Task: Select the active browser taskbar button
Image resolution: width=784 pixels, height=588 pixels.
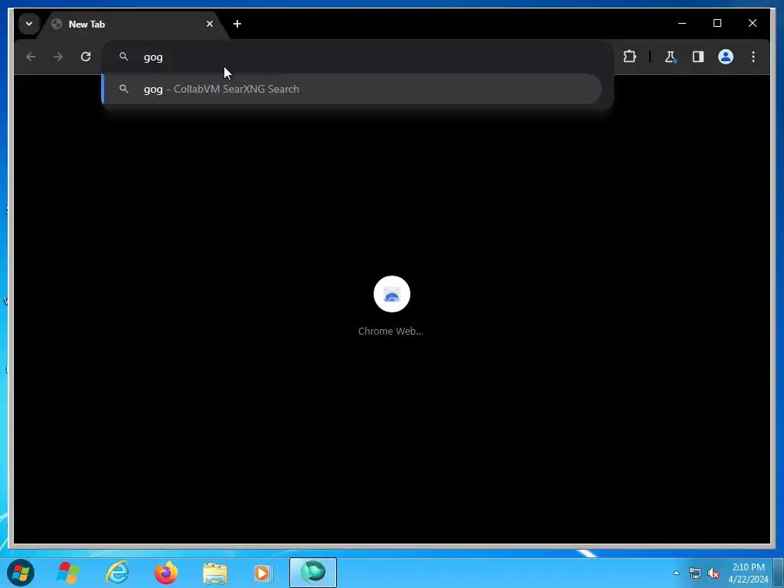Action: [x=313, y=573]
